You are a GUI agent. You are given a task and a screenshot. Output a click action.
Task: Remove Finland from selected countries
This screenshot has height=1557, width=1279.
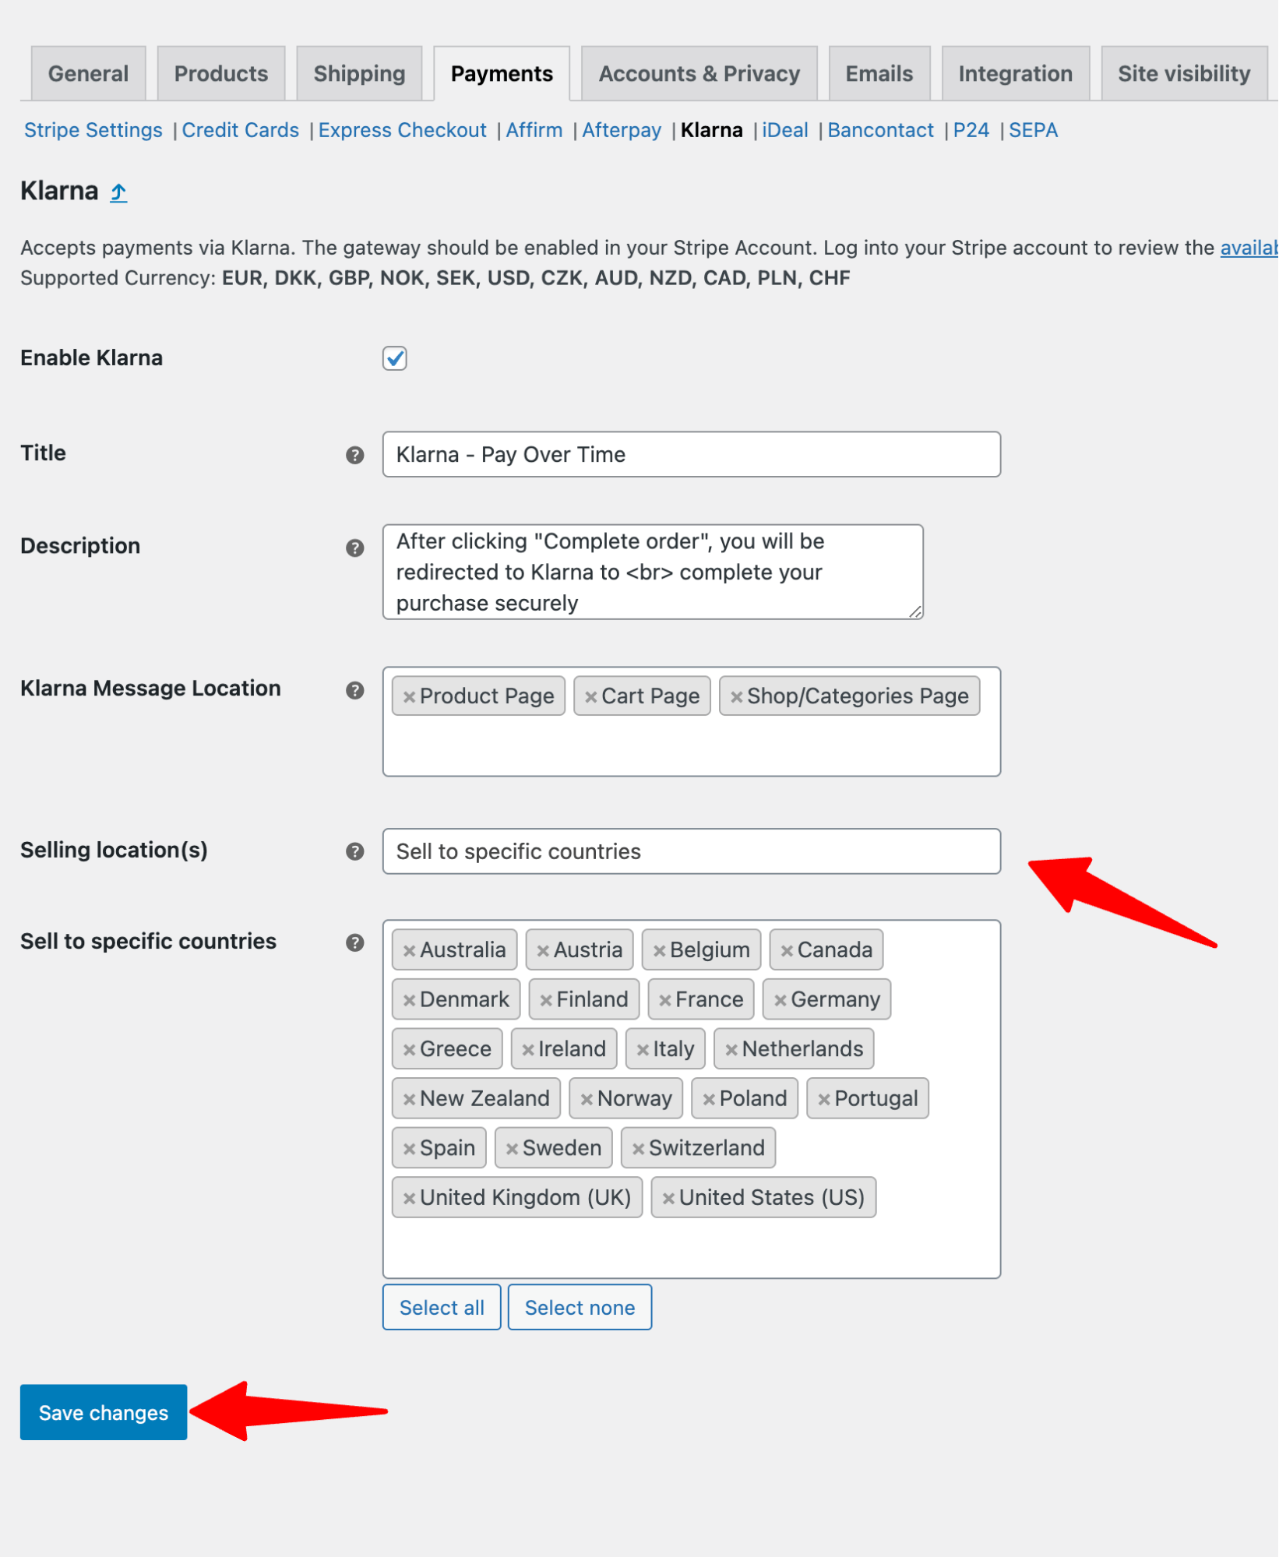coord(546,1001)
